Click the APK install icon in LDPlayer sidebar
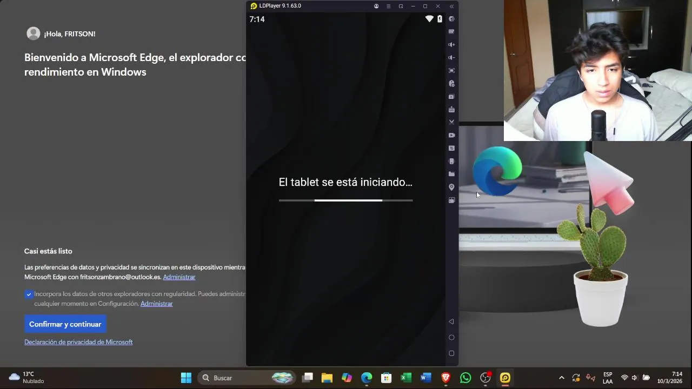692x389 pixels. [x=451, y=110]
